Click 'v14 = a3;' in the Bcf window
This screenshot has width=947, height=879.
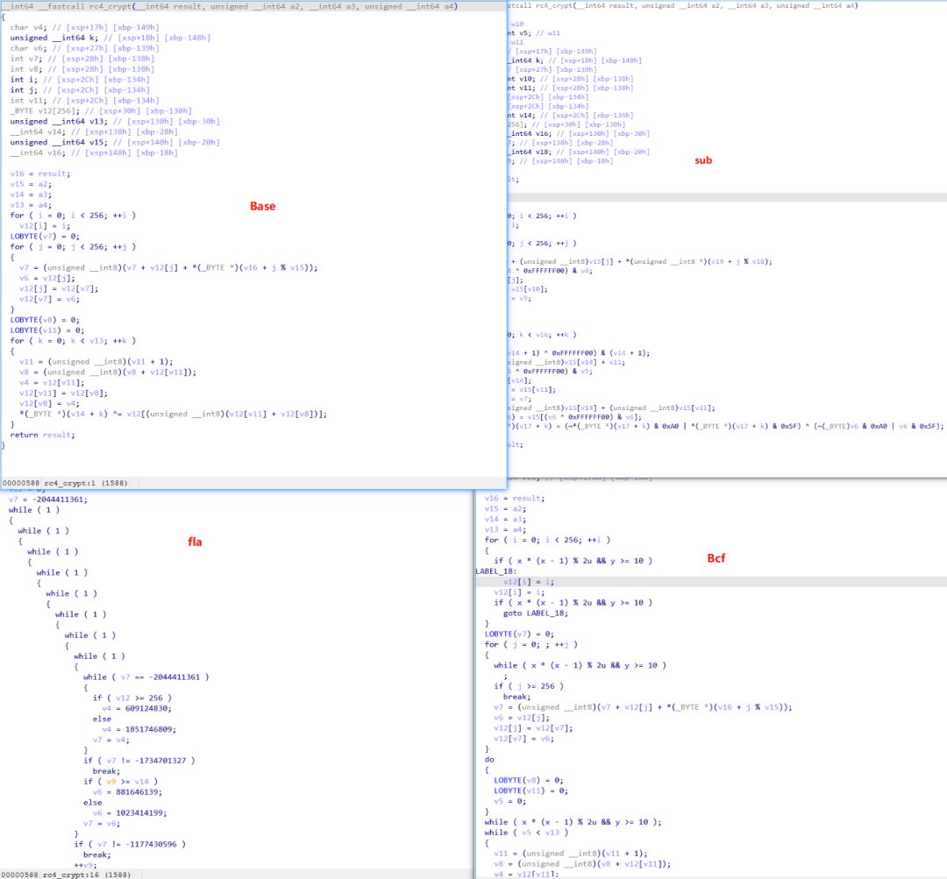click(x=506, y=519)
